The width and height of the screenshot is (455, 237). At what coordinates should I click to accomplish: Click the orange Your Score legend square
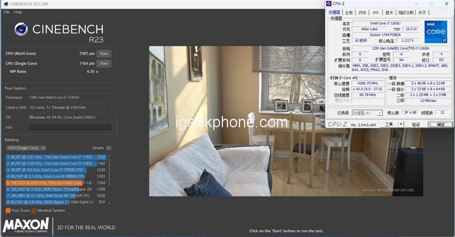point(7,210)
